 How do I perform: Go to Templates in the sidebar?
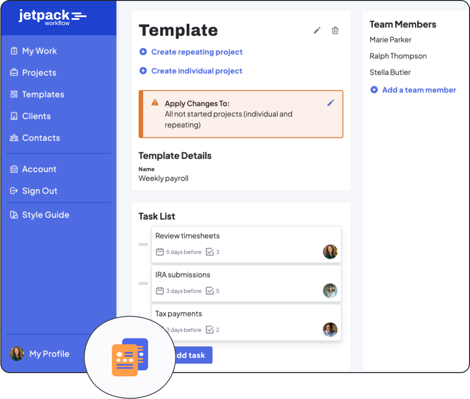tap(43, 94)
